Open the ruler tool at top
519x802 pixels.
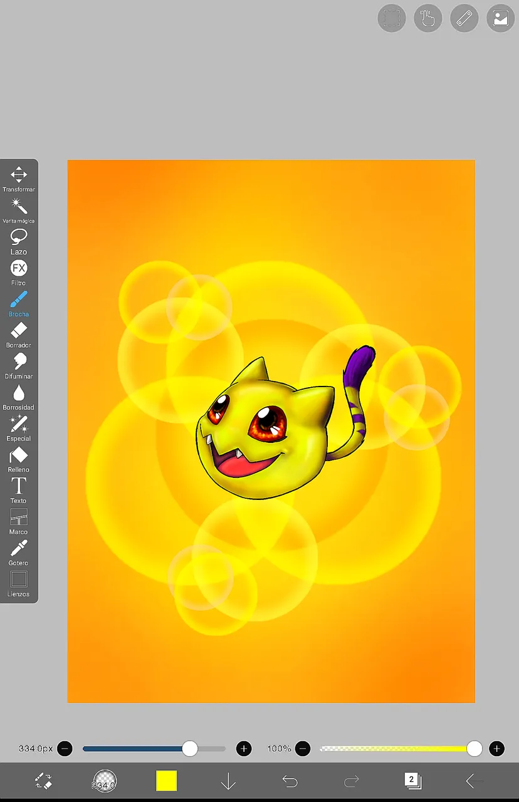(x=464, y=18)
